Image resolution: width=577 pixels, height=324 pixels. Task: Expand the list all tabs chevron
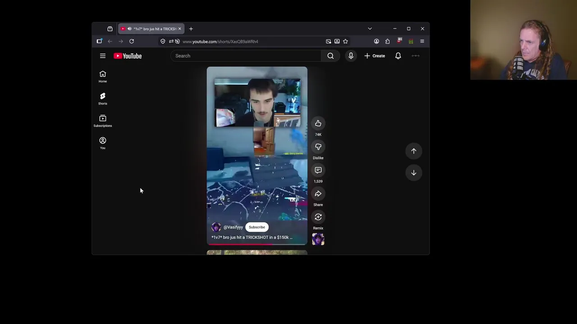[370, 29]
